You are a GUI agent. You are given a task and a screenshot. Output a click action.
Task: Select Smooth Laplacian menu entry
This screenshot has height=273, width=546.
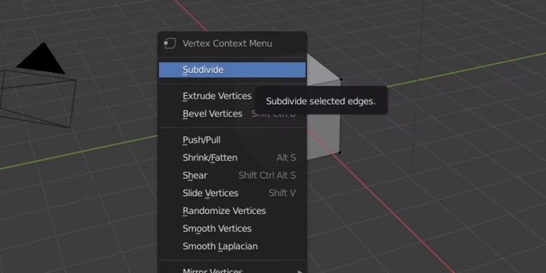click(232, 246)
